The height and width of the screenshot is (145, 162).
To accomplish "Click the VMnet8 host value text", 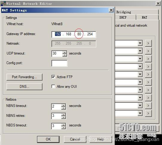I will 57,24.
